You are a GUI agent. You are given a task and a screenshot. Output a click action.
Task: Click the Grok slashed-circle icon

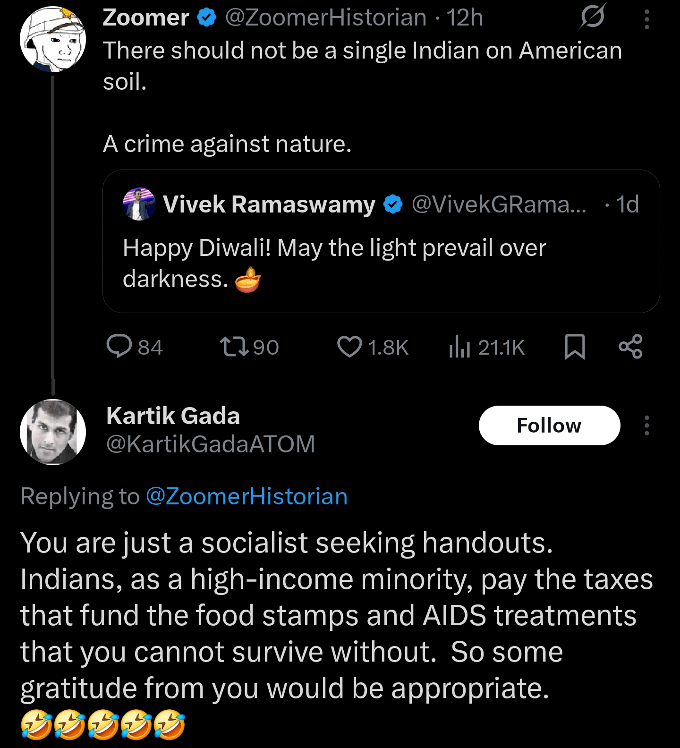point(592,18)
